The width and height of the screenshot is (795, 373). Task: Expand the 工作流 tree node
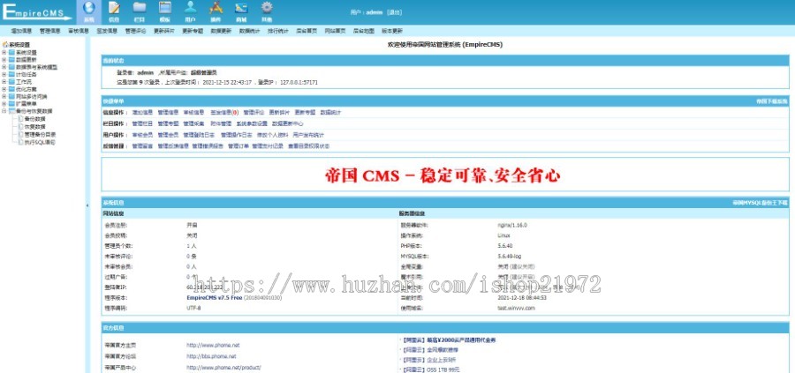pos(4,81)
